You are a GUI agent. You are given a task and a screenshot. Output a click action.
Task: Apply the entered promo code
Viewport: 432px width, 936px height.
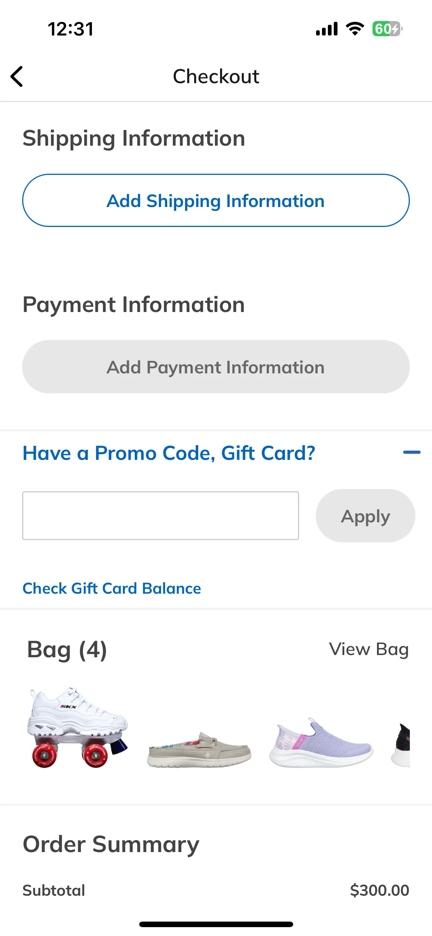pos(366,516)
